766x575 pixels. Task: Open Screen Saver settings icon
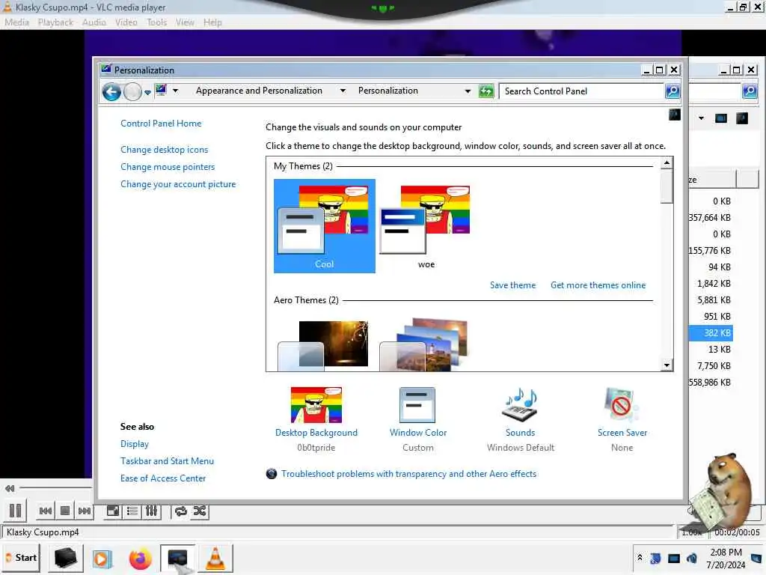pos(622,405)
